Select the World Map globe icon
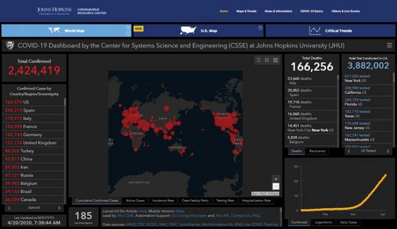 (x=54, y=30)
